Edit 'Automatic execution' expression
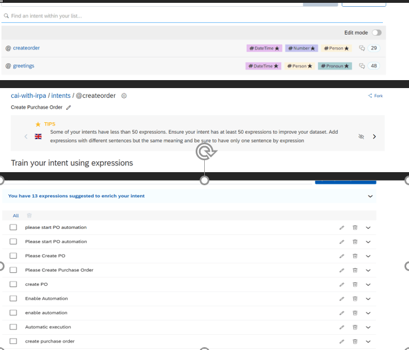 pyautogui.click(x=341, y=327)
